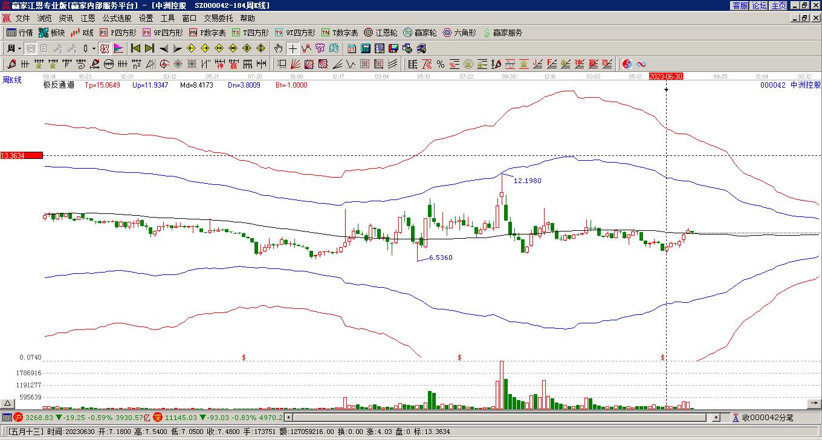Open the 9T四方形 tool

(295, 33)
